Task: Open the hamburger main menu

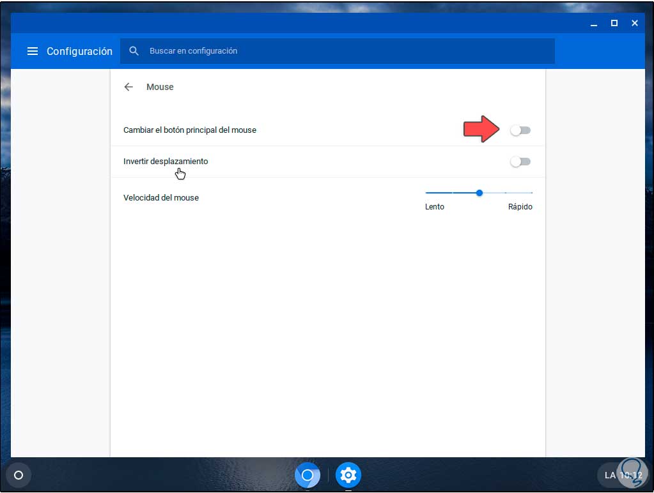Action: click(33, 51)
